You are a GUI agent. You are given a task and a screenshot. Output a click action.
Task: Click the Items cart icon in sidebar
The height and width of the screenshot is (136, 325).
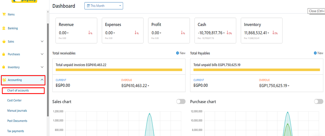click(4, 14)
